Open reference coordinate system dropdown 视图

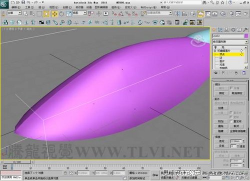[79, 13]
